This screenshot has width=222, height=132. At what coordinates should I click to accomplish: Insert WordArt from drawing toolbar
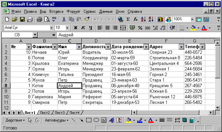pos(111,120)
